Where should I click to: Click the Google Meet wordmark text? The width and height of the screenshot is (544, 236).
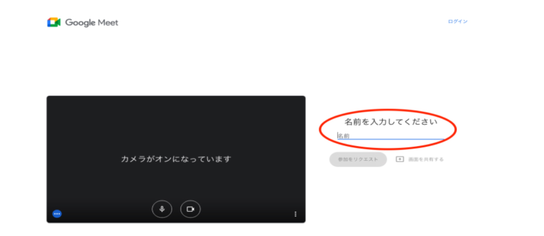(91, 23)
